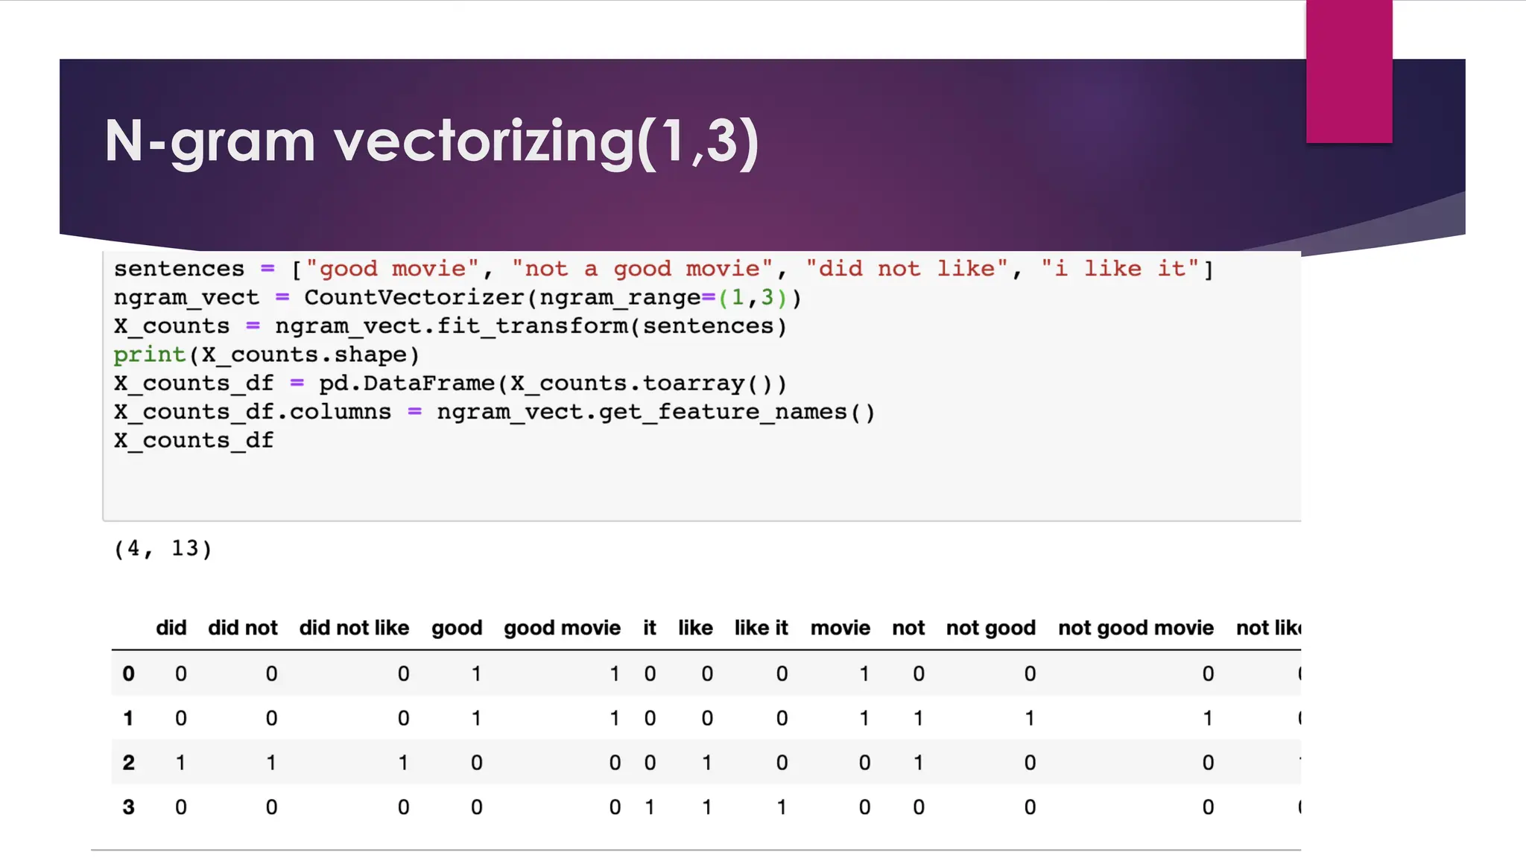Click the 'like it' column header
The height and width of the screenshot is (858, 1526).
point(761,628)
